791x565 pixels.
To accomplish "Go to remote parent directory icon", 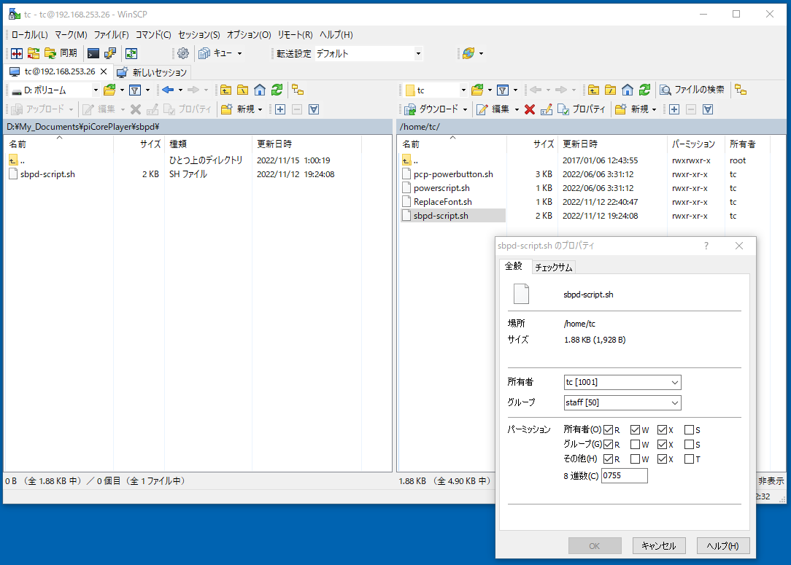I will tap(593, 90).
